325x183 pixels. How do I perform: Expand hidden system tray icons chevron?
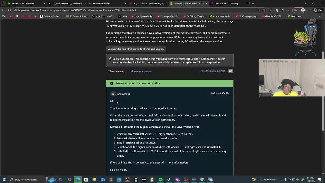coord(281,180)
